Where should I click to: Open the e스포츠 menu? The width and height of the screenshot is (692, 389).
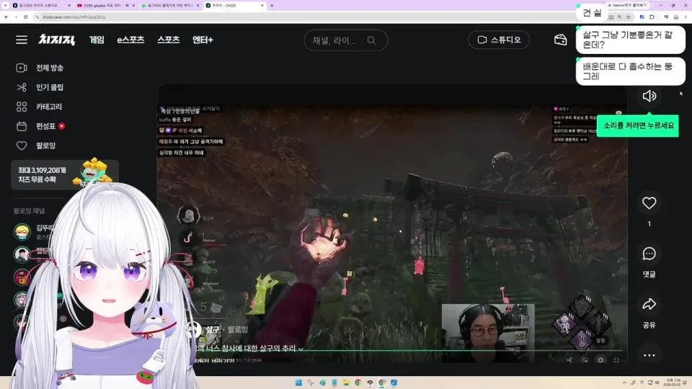coord(130,40)
